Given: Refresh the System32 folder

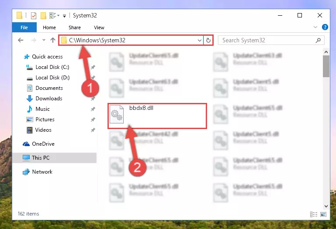Looking at the screenshot, I should tap(208, 40).
